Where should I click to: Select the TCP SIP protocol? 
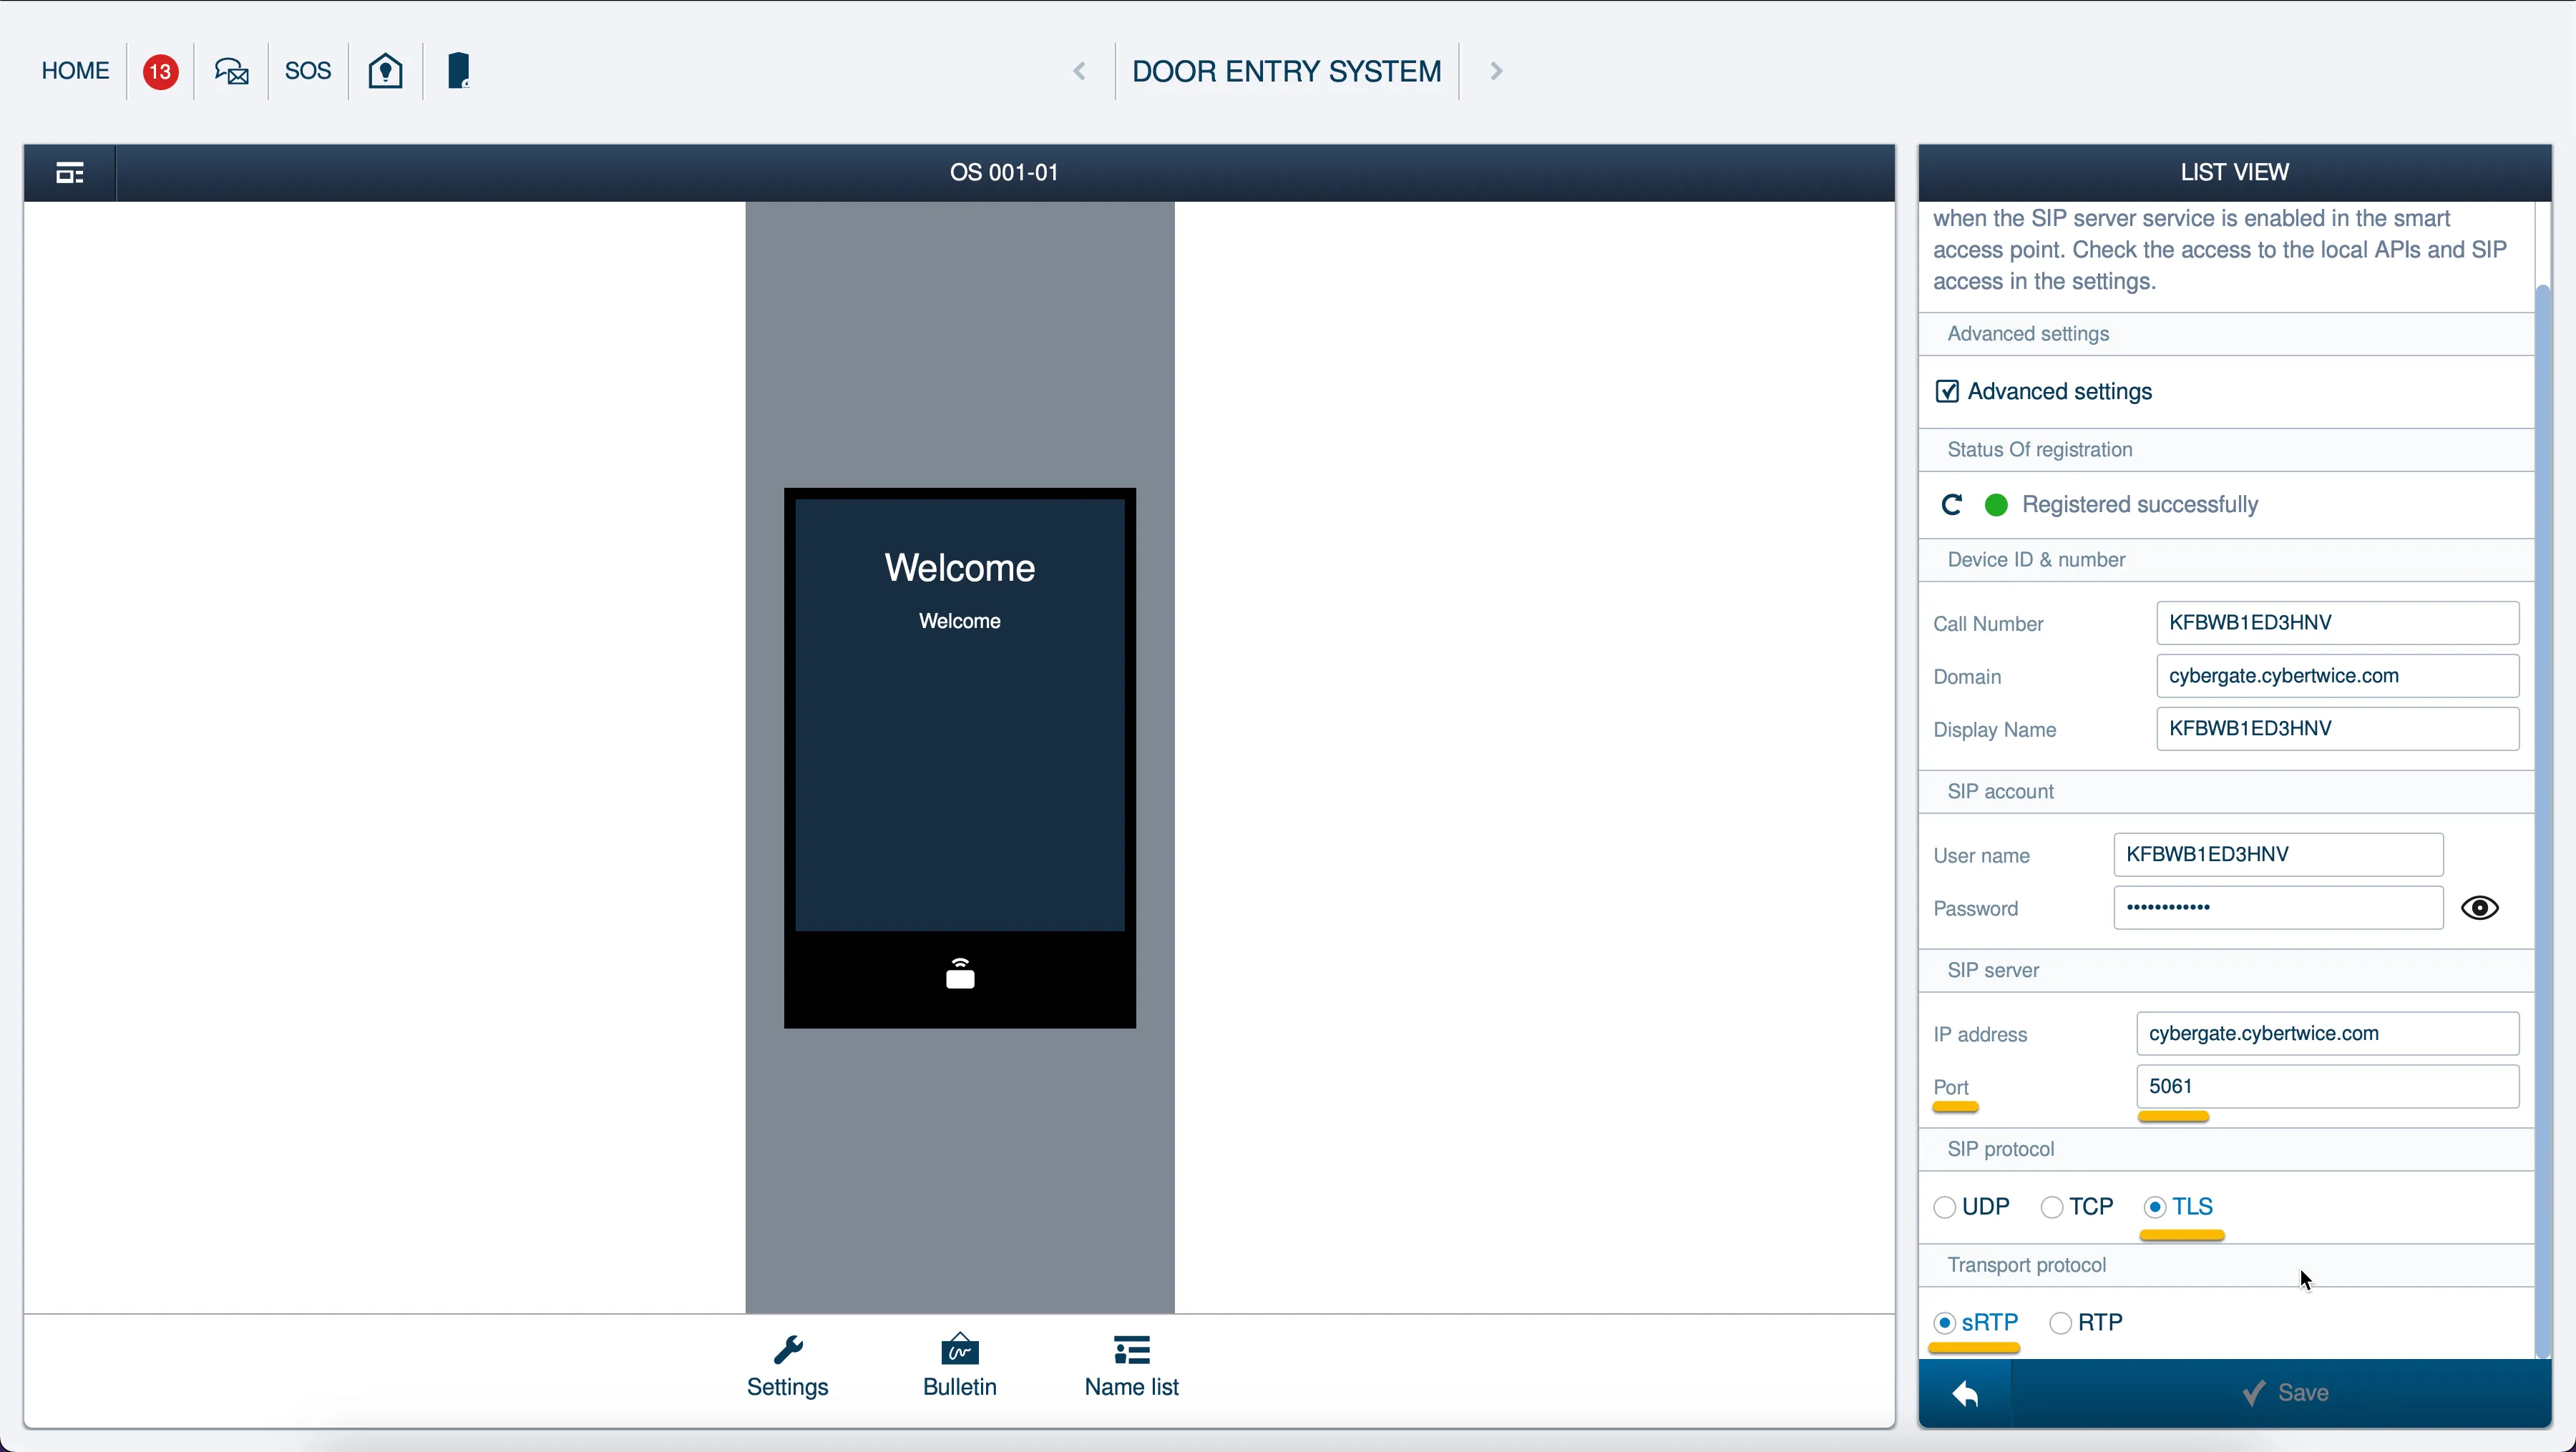point(2052,1207)
